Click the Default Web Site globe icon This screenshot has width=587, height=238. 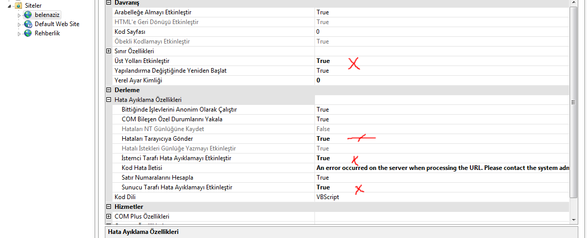pos(28,24)
